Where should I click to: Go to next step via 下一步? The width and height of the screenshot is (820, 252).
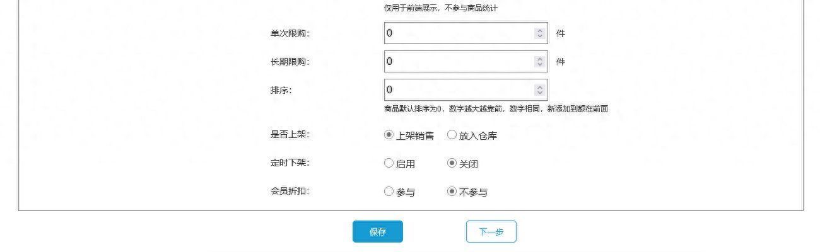coord(491,232)
